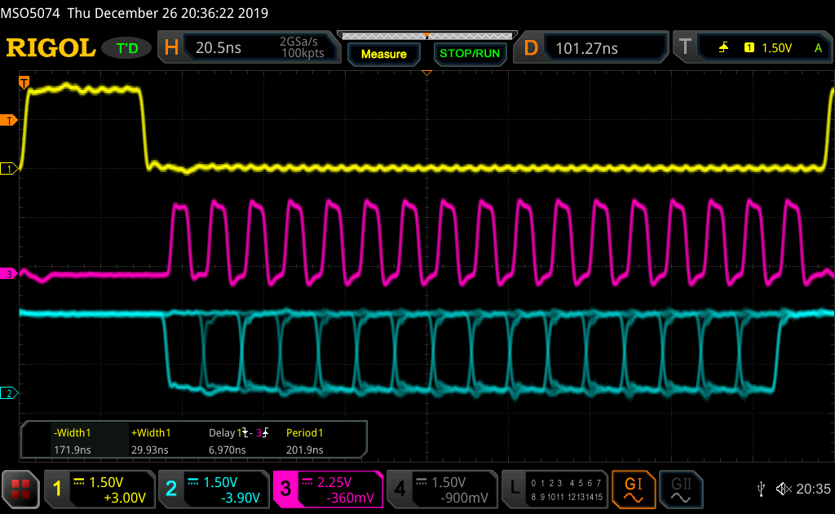Click the 201.9ns period value
The width and height of the screenshot is (835, 514).
coord(305,450)
